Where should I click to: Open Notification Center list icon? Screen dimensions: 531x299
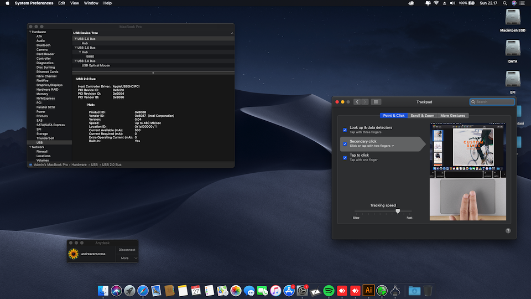(522, 3)
